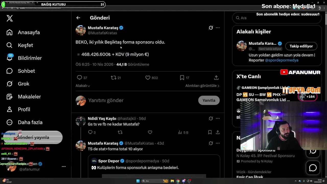Click the Gönderi yayınla button
This screenshot has height=184, width=327.
(x=33, y=137)
